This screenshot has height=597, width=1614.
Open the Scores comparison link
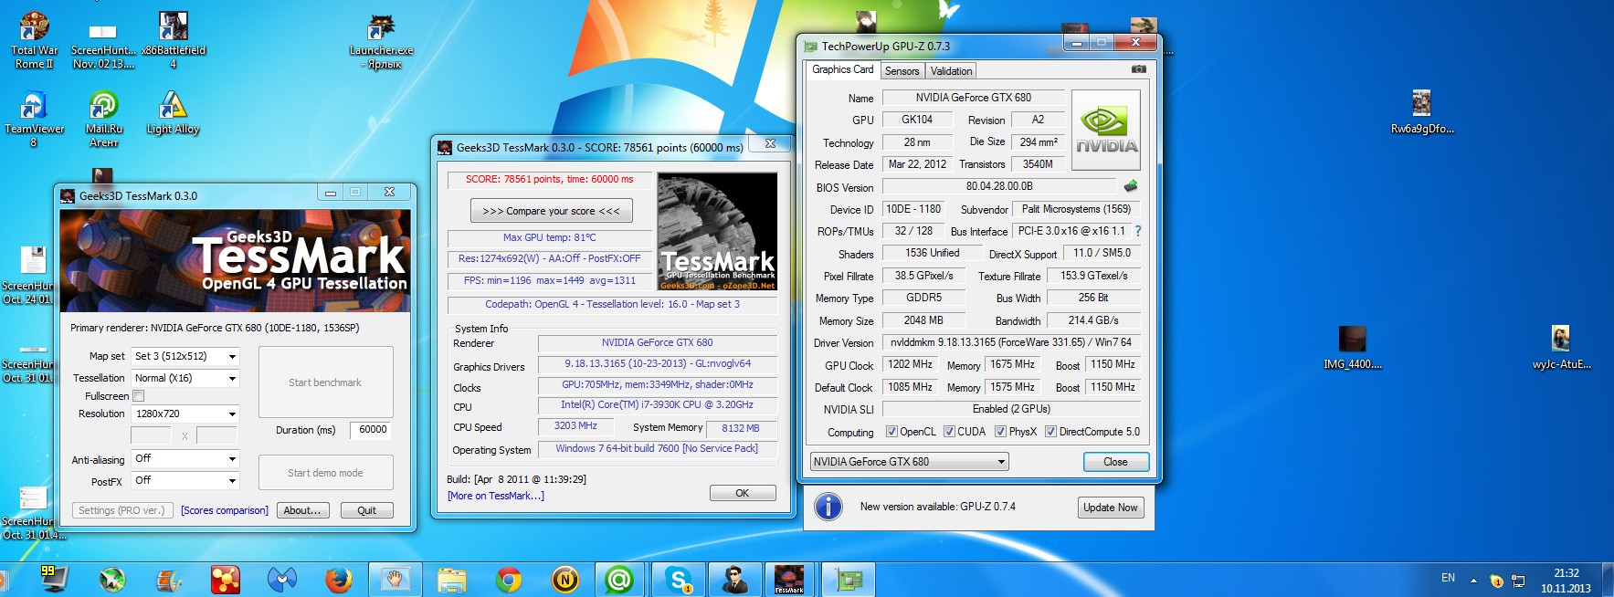coord(225,510)
